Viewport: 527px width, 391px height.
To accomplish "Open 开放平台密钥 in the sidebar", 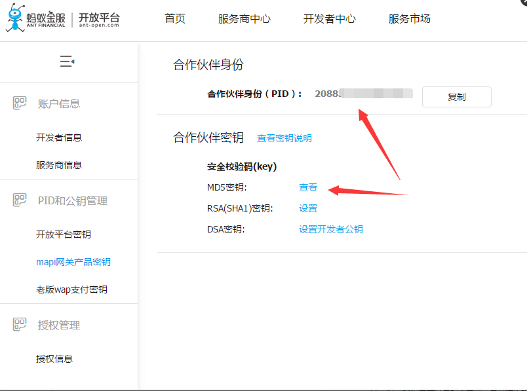I will click(x=64, y=234).
